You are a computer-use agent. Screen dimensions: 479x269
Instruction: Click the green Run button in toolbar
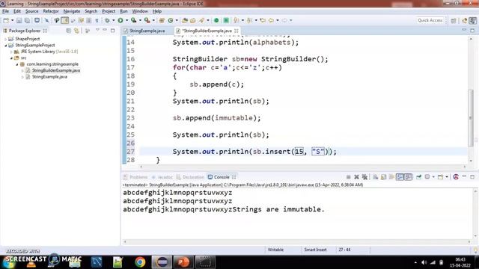click(x=120, y=20)
